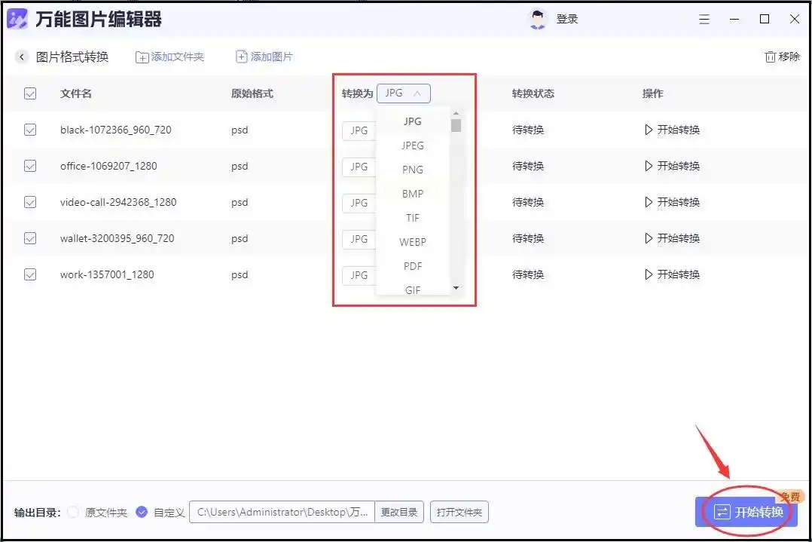Open format dropdown for black-1072366_960_720 row

(359, 130)
